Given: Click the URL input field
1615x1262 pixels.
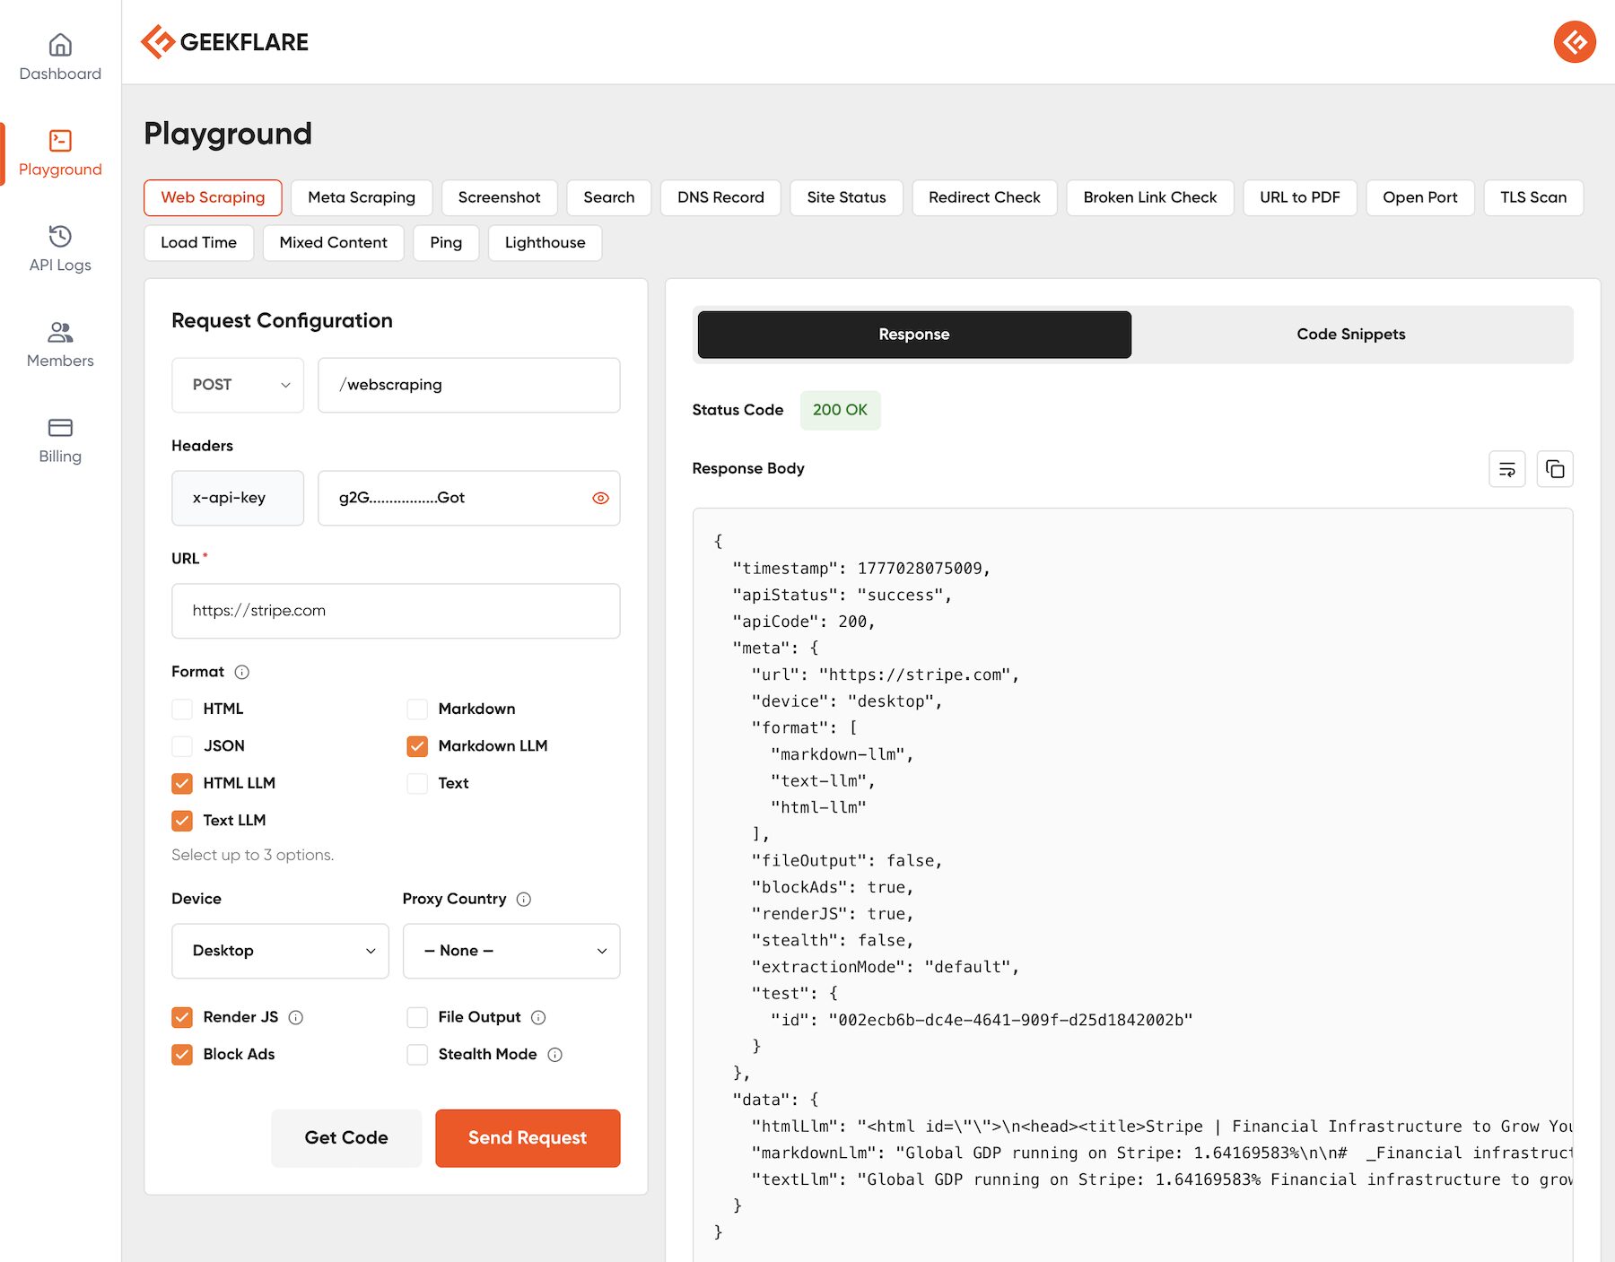Looking at the screenshot, I should 396,611.
